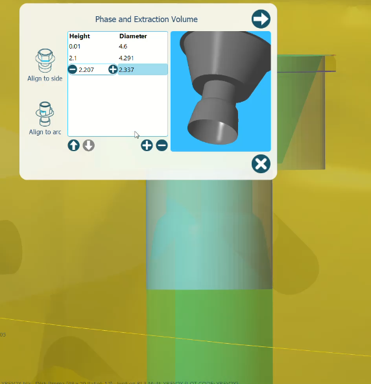Move selected row down with down arrow
Image resolution: width=371 pixels, height=384 pixels.
(89, 145)
